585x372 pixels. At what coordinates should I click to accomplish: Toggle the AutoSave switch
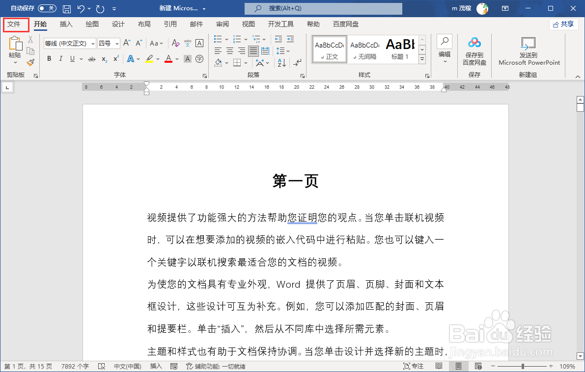pos(47,8)
